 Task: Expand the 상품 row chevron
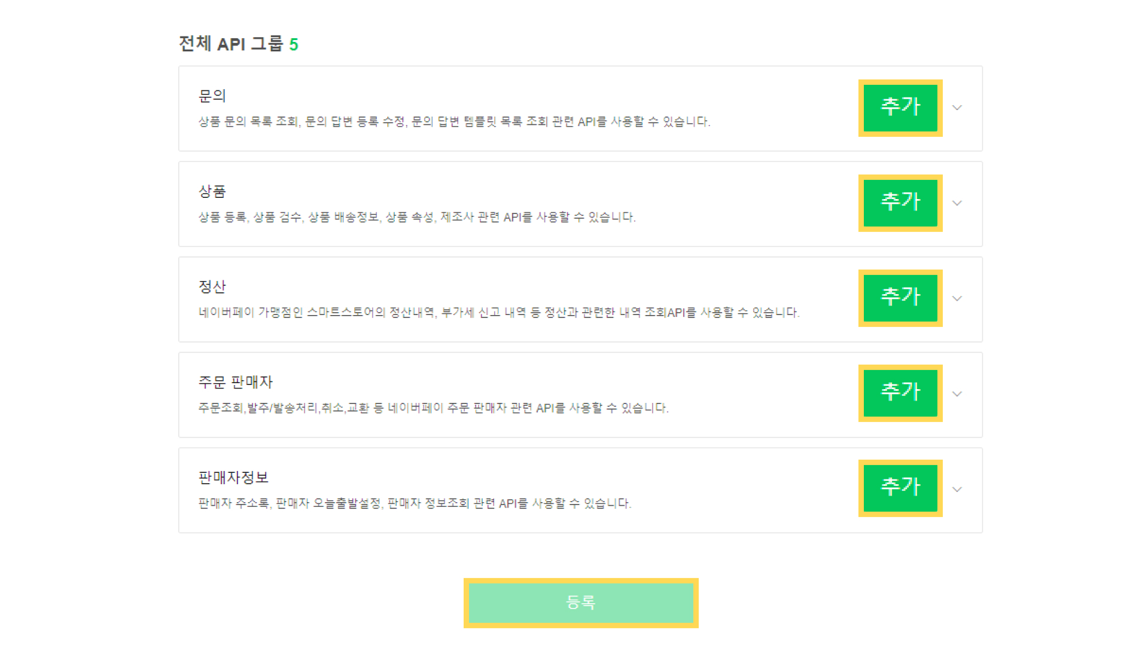tap(957, 203)
